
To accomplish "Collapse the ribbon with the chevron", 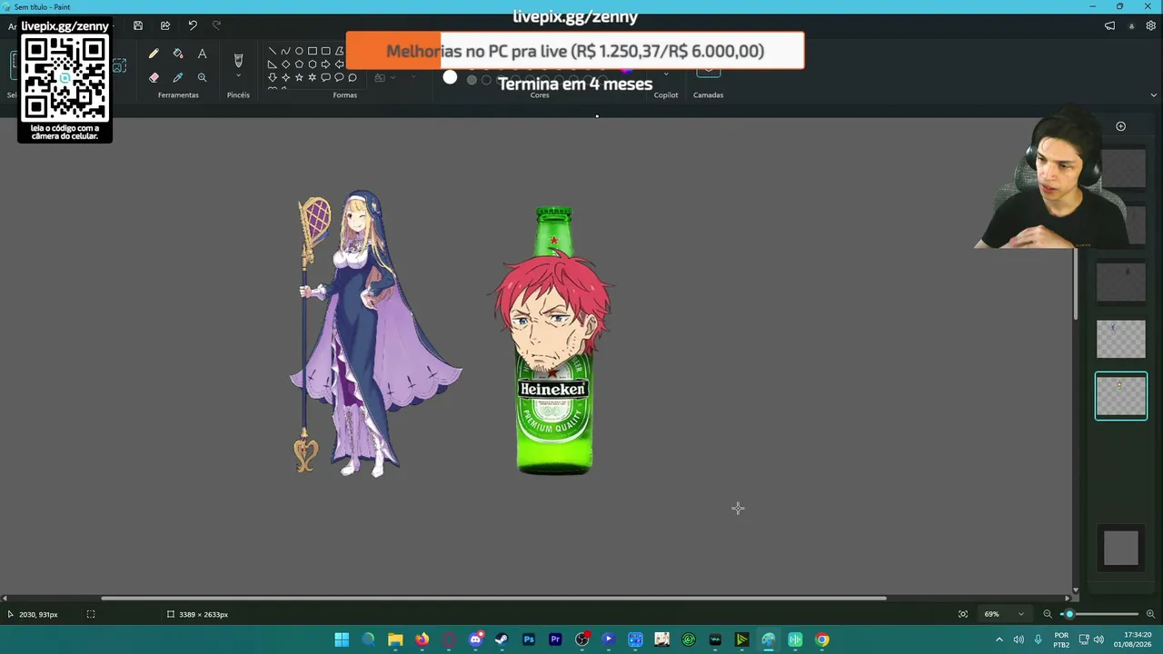I will (x=1154, y=94).
